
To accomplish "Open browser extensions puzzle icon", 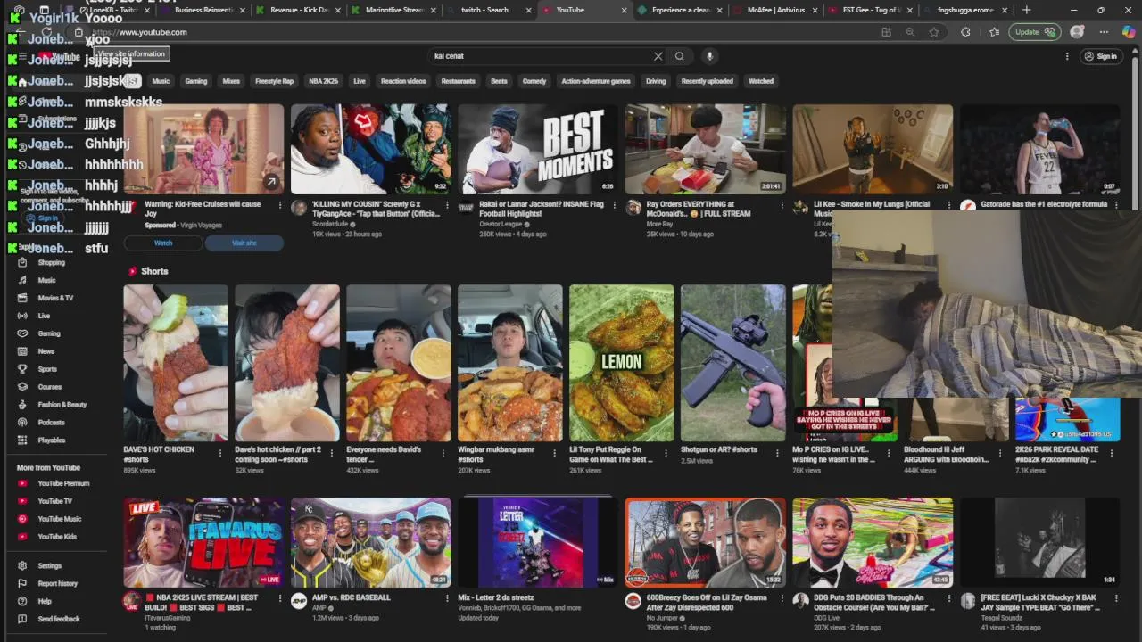I will coord(965,32).
